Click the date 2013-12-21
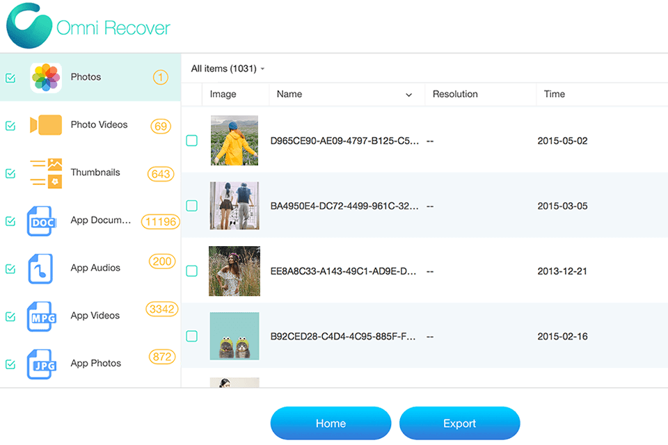The width and height of the screenshot is (668, 445). (562, 271)
